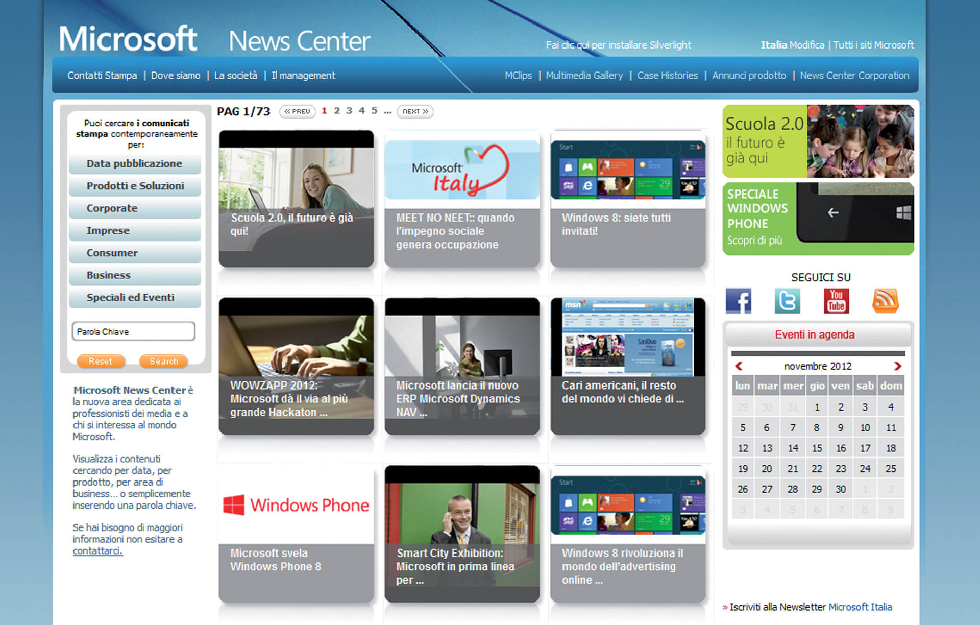Expand the Prodotti e Soluzioni filter

135,186
